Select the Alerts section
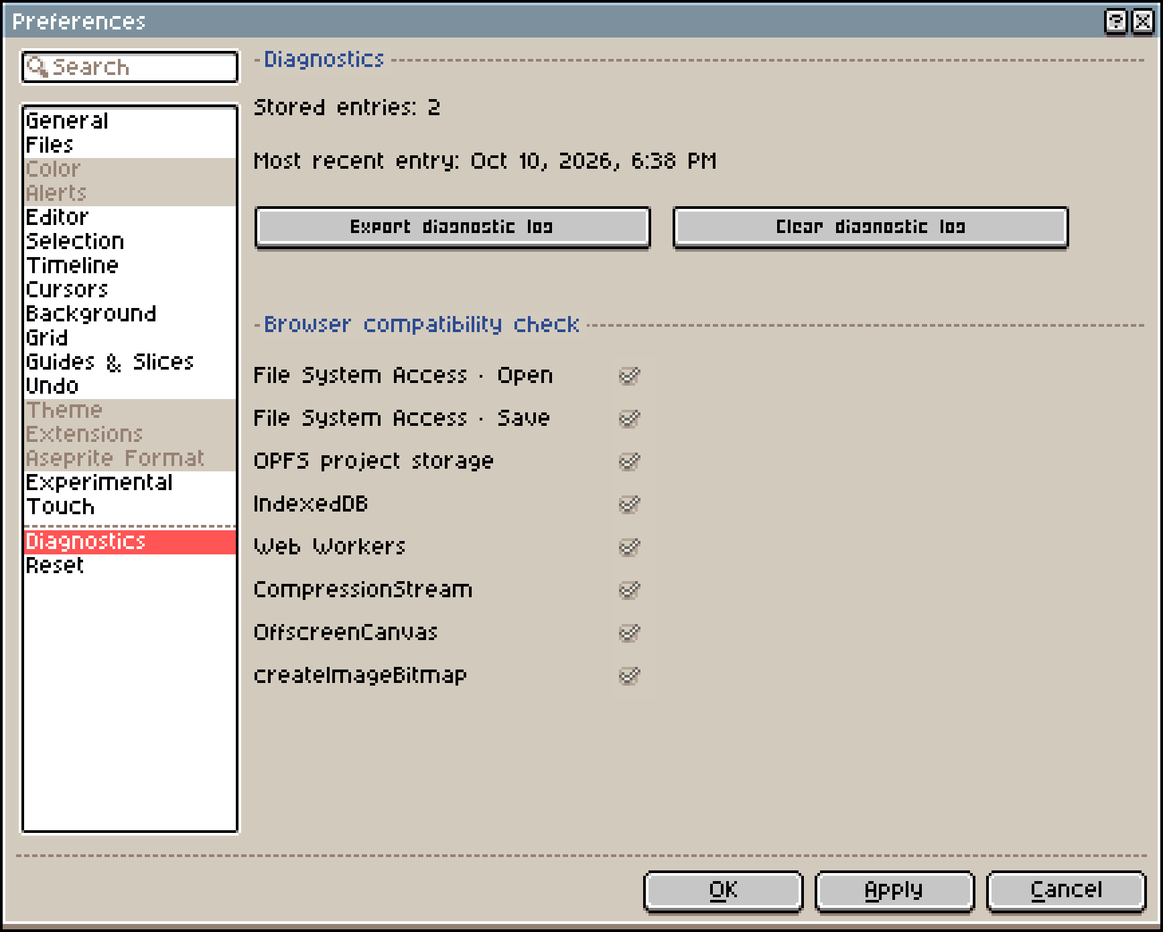 pyautogui.click(x=130, y=193)
